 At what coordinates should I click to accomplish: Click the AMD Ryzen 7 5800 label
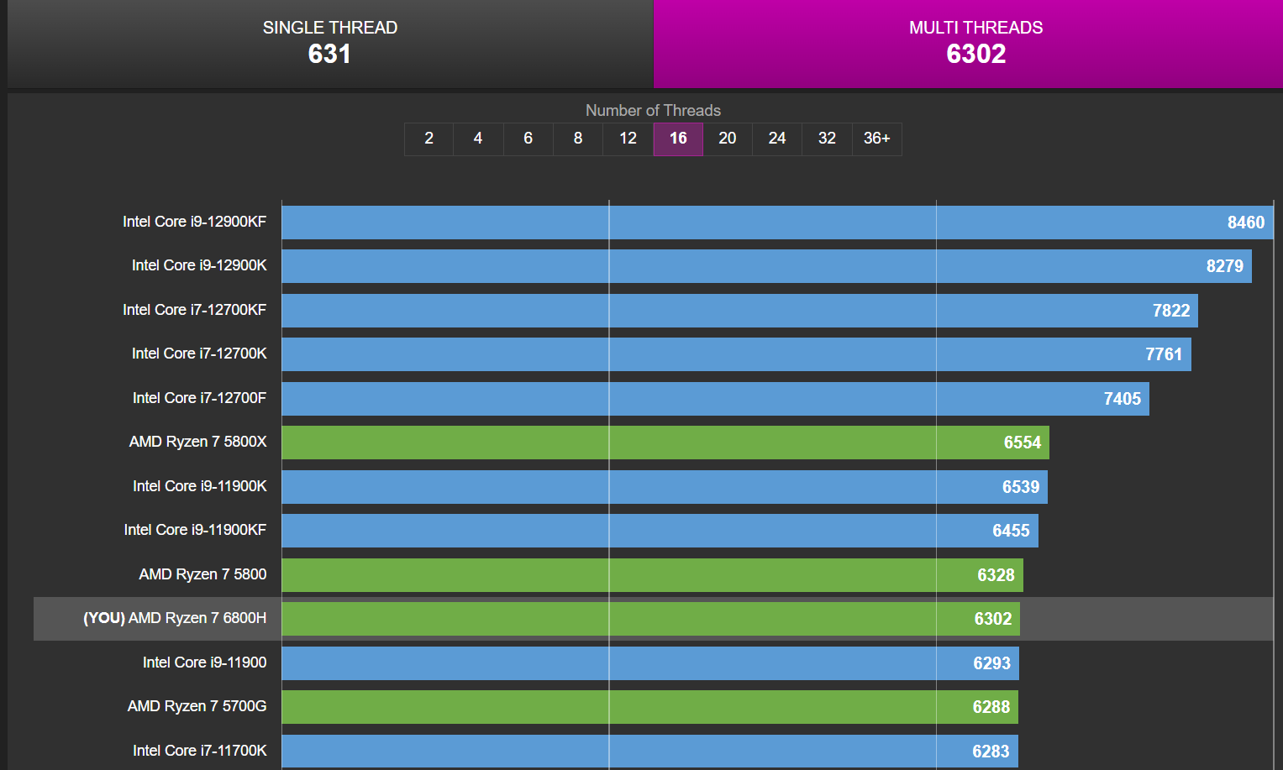click(202, 574)
